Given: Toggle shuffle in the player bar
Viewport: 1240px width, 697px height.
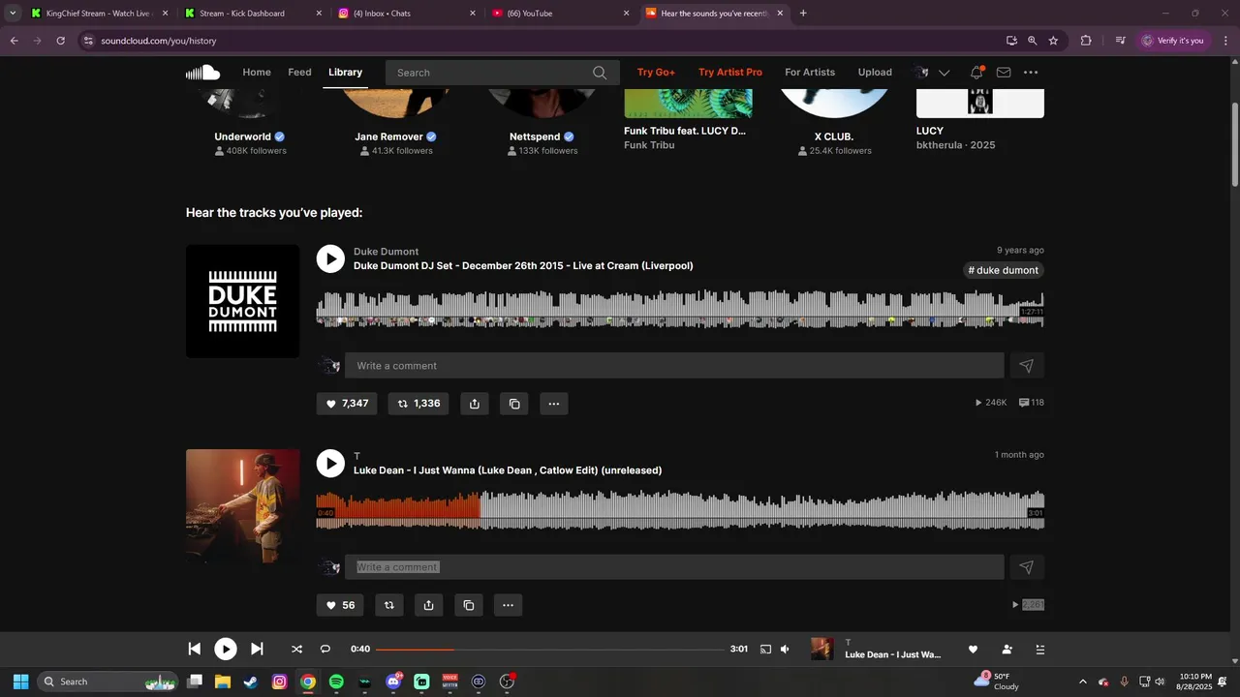Looking at the screenshot, I should click(x=296, y=650).
